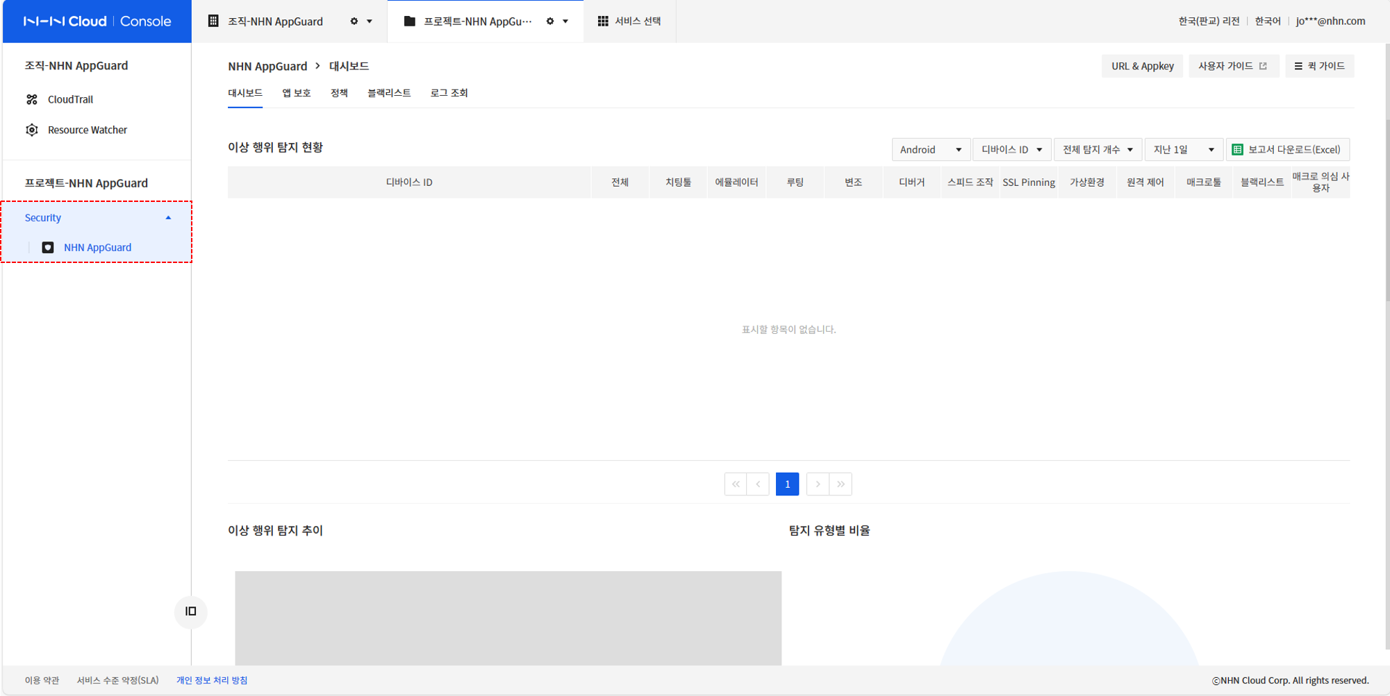The image size is (1390, 696).
Task: Click 변조 column header
Action: [x=853, y=183]
